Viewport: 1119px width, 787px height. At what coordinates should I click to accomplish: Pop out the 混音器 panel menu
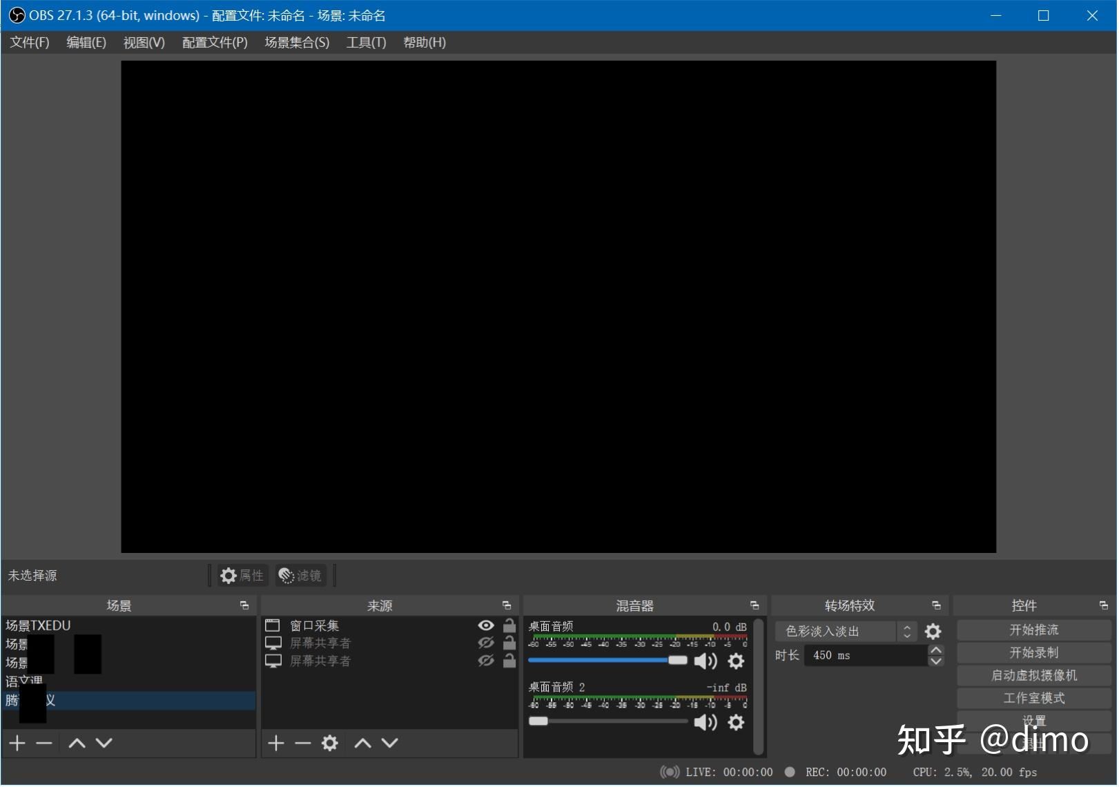754,605
